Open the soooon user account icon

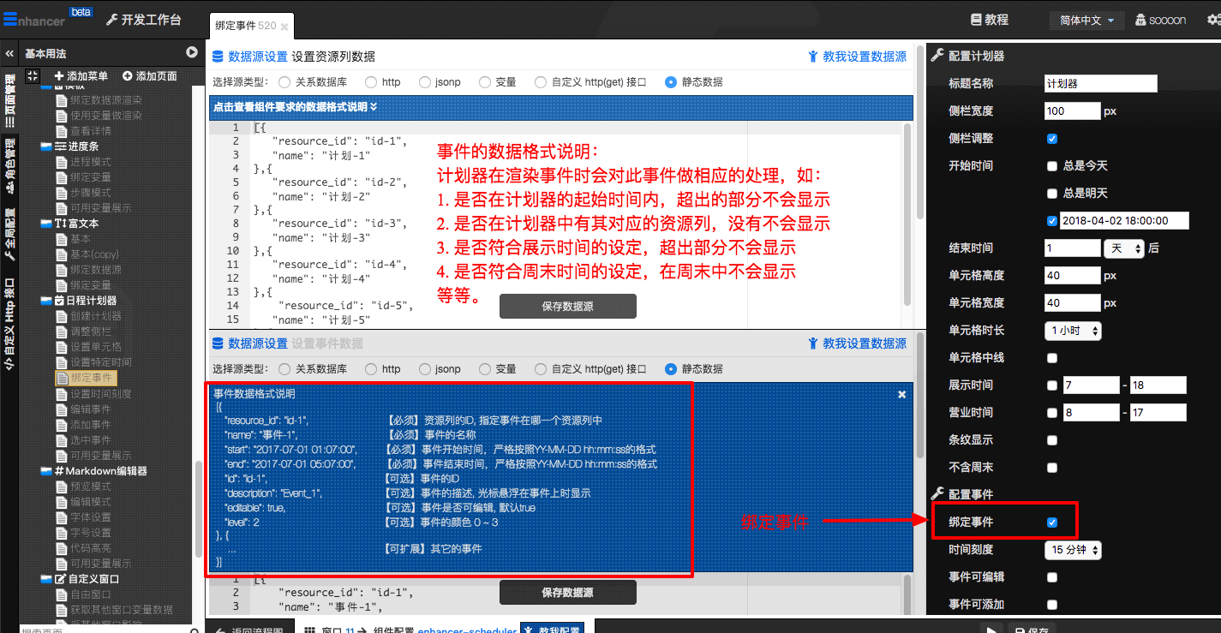[1140, 20]
